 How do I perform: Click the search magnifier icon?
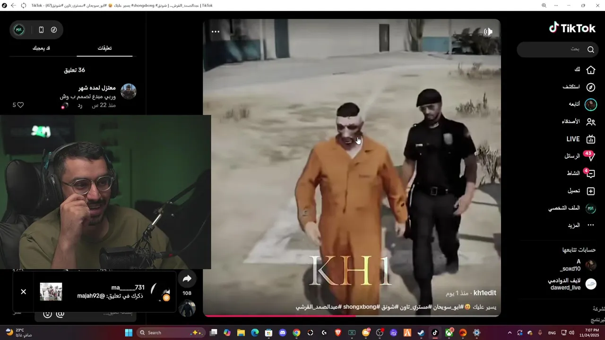point(590,49)
